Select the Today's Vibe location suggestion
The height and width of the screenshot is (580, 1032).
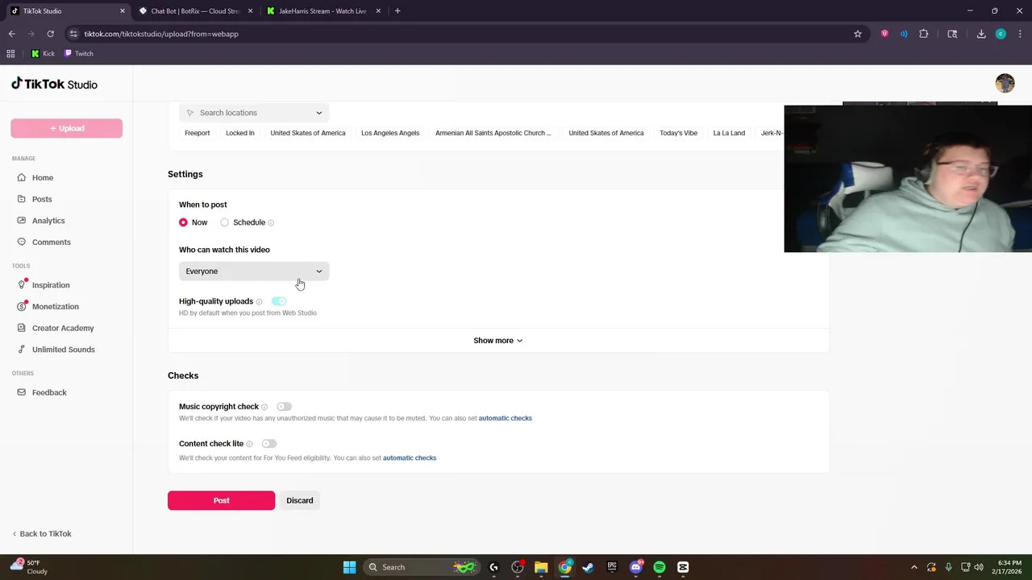[679, 133]
